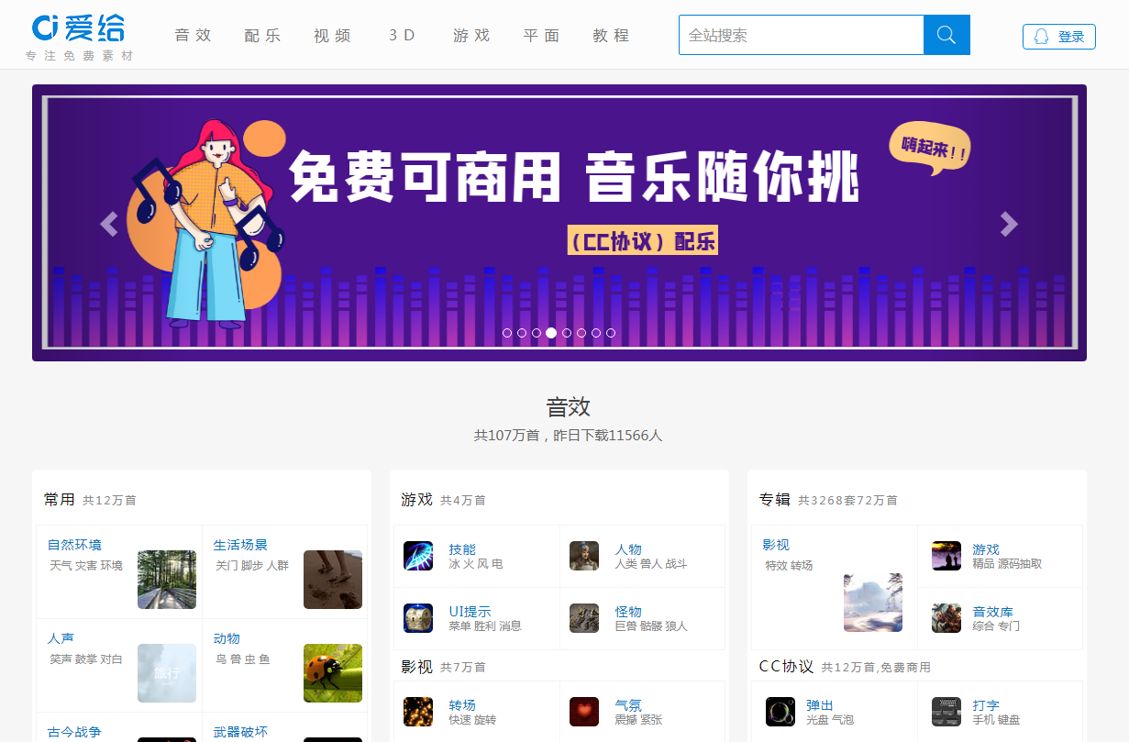The height and width of the screenshot is (742, 1129).
Task: Open the 古今战争 category link
Action: click(x=75, y=732)
